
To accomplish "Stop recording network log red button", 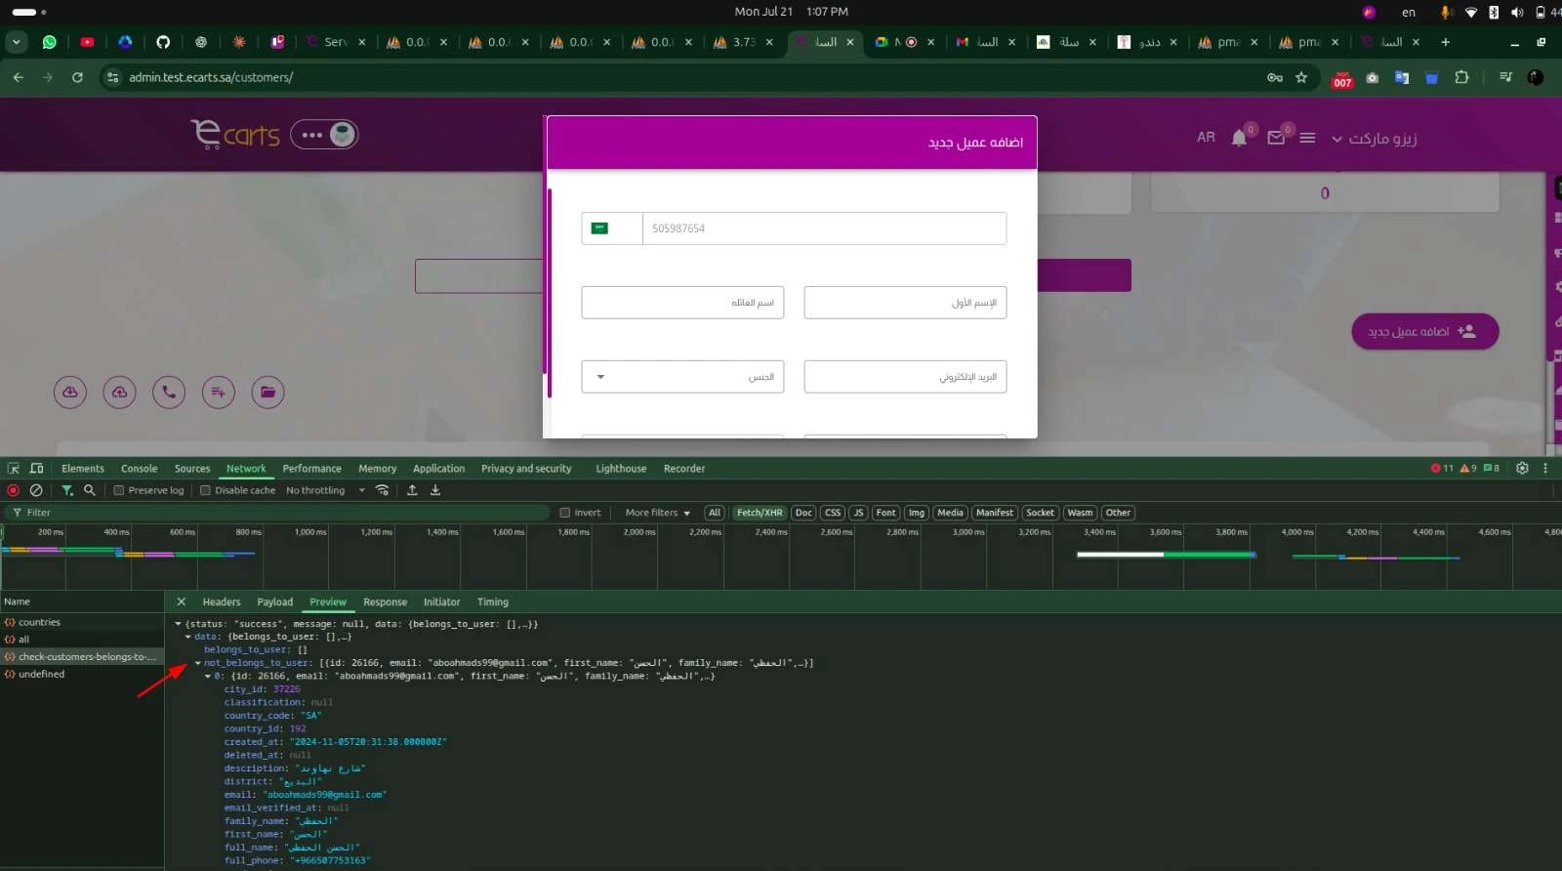I will pos(14,490).
